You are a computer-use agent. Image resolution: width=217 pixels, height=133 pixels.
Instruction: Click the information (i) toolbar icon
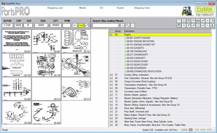click(x=184, y=21)
